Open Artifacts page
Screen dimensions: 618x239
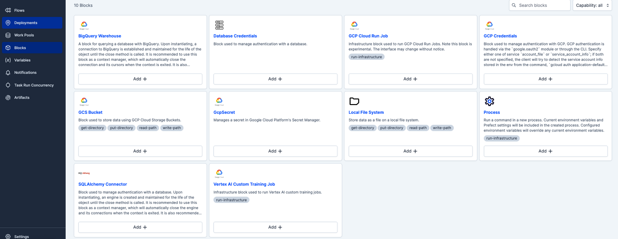(31, 97)
